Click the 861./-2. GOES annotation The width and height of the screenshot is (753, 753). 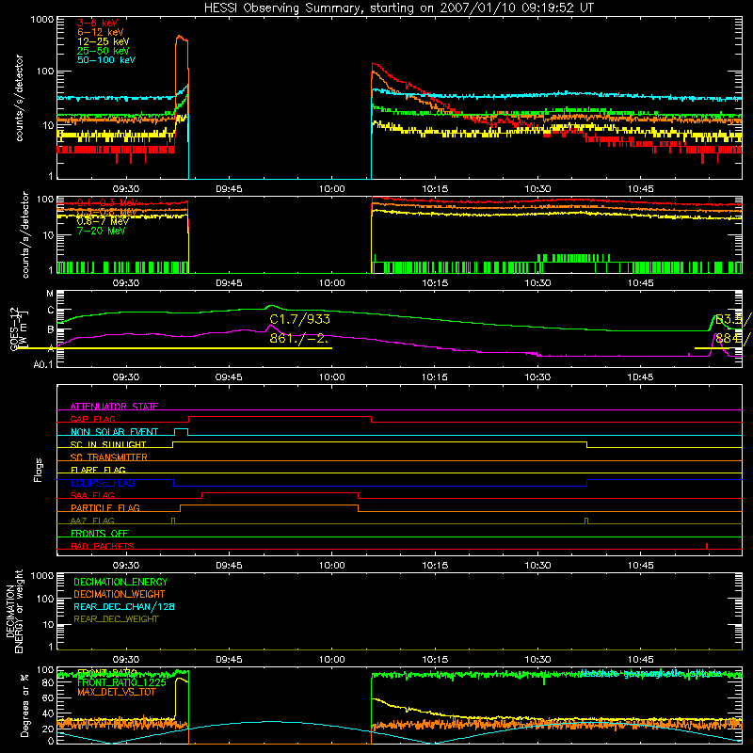pyautogui.click(x=298, y=338)
